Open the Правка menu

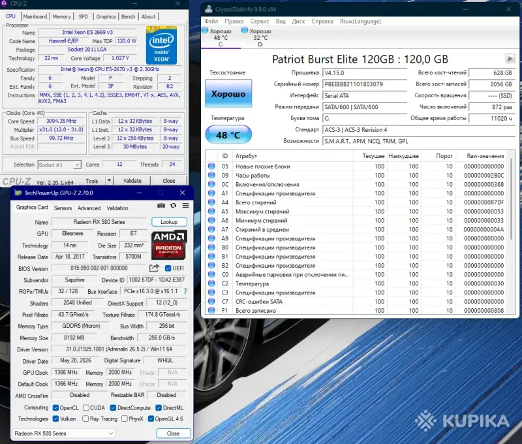pyautogui.click(x=234, y=22)
